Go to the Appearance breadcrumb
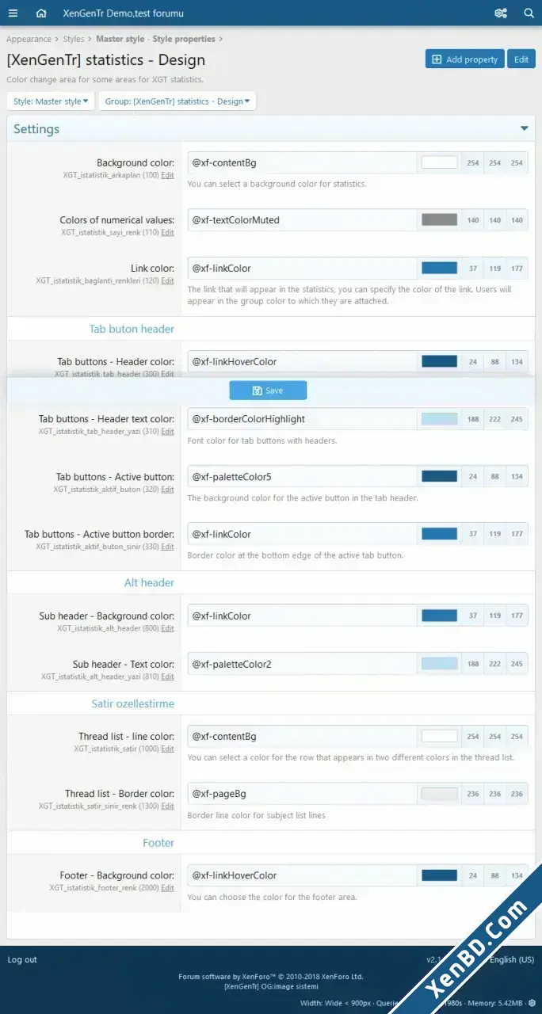 tap(29, 39)
